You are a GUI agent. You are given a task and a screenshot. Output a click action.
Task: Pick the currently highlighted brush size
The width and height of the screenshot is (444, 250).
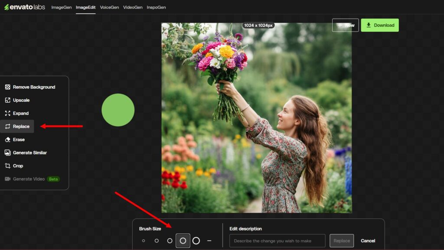point(183,240)
